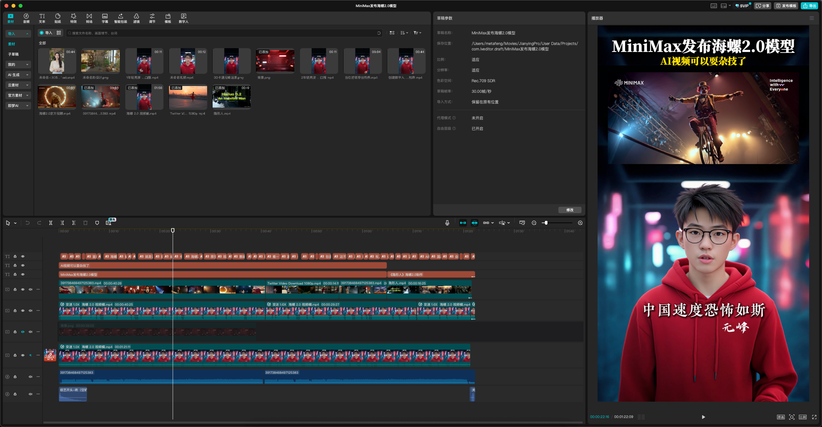Image resolution: width=822 pixels, height=427 pixels.
Task: Click the 字幕 captions icon
Action: (x=105, y=18)
